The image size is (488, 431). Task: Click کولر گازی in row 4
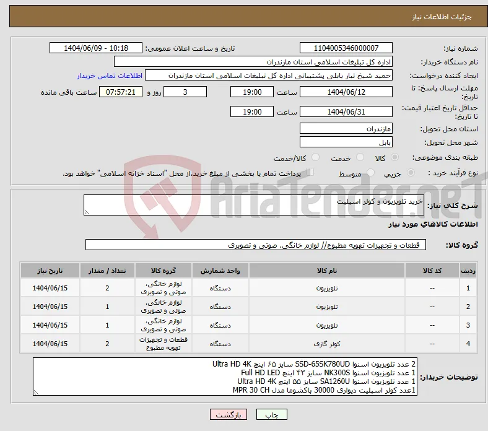pyautogui.click(x=327, y=344)
